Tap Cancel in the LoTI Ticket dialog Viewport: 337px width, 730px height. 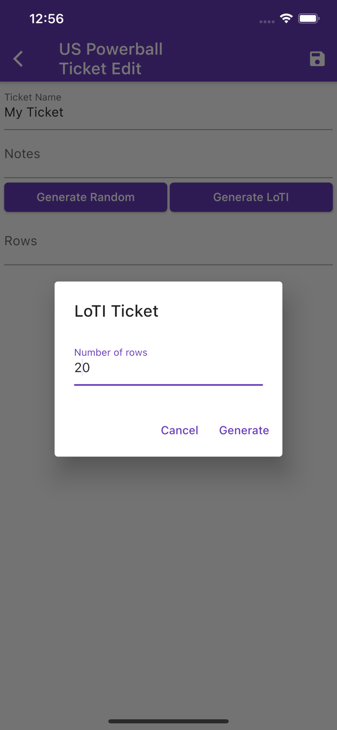click(x=179, y=430)
